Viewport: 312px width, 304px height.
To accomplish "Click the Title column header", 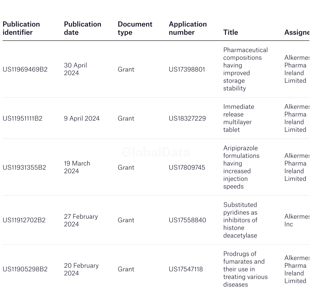I will coord(231,32).
